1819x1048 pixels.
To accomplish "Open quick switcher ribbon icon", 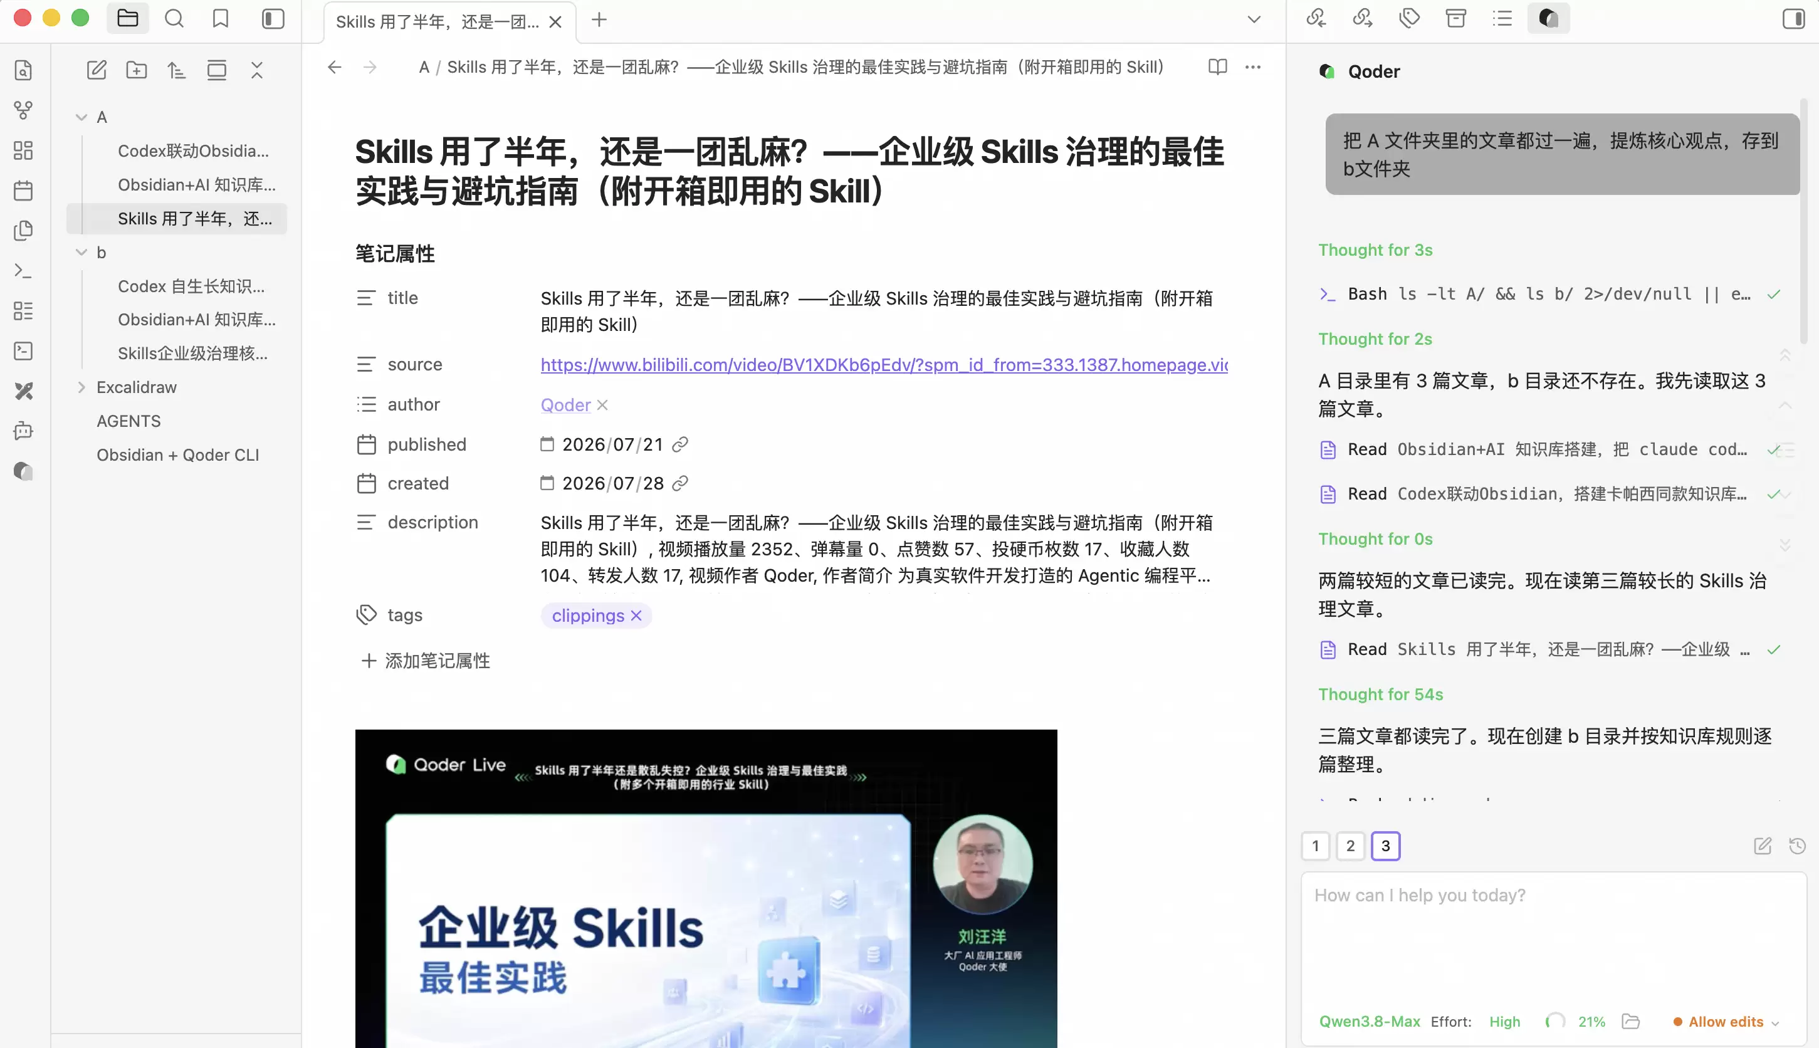I will 23,70.
